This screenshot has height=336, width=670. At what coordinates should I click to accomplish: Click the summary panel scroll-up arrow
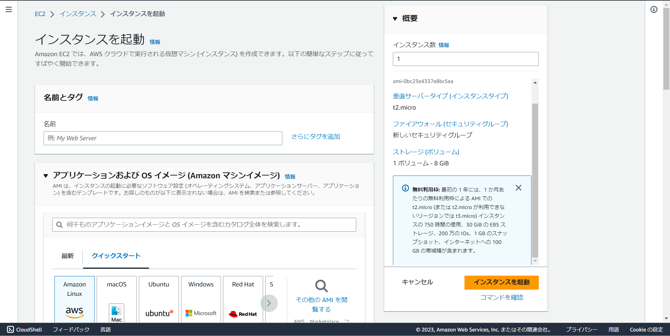pyautogui.click(x=535, y=83)
